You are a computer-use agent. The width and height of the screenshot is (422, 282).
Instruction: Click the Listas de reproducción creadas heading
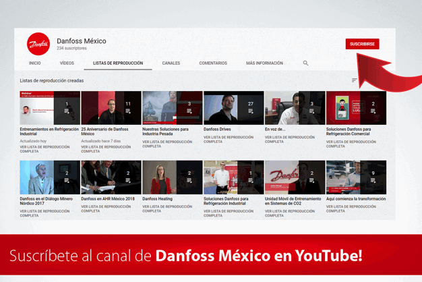(x=52, y=80)
